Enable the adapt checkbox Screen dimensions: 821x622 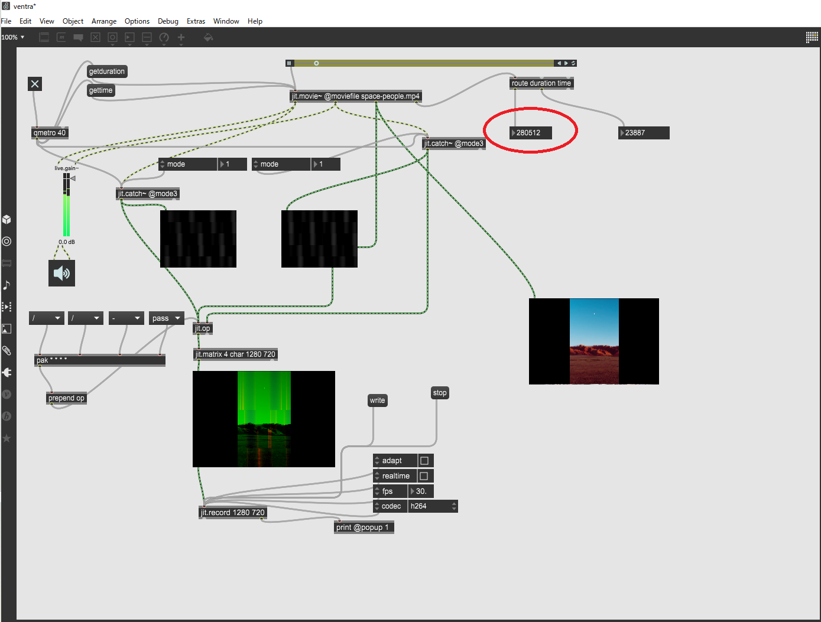(x=424, y=461)
